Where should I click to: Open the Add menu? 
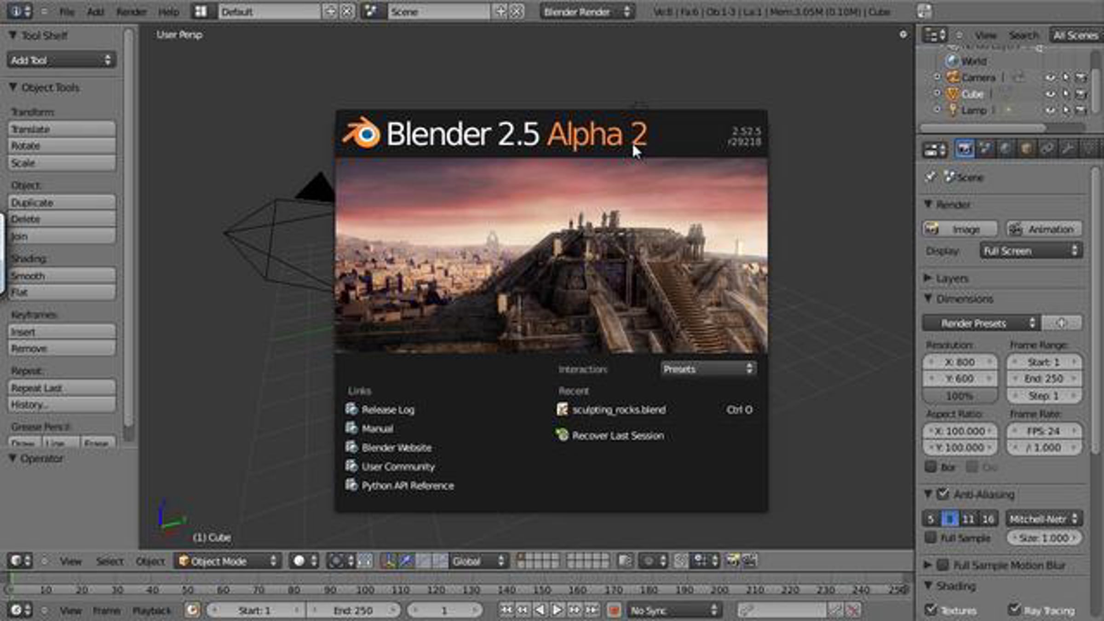point(95,11)
